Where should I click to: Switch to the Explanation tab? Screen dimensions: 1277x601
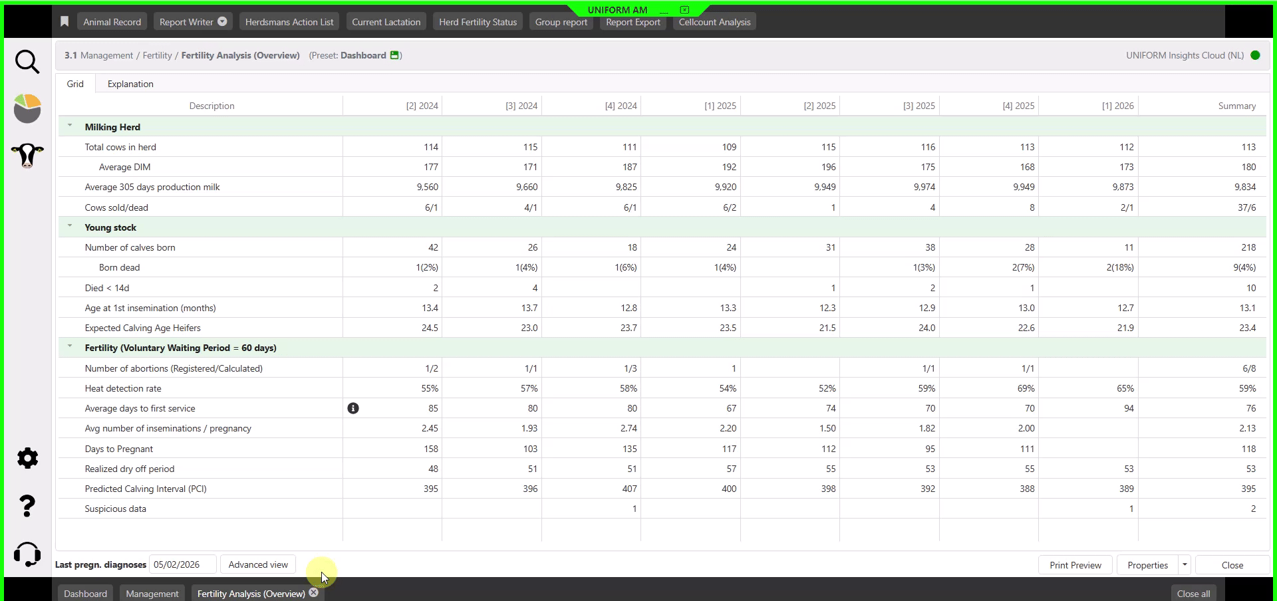(130, 84)
